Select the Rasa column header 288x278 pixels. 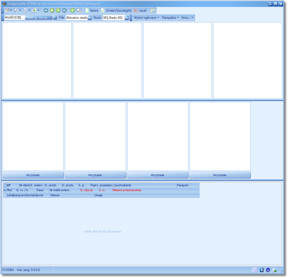(43, 190)
